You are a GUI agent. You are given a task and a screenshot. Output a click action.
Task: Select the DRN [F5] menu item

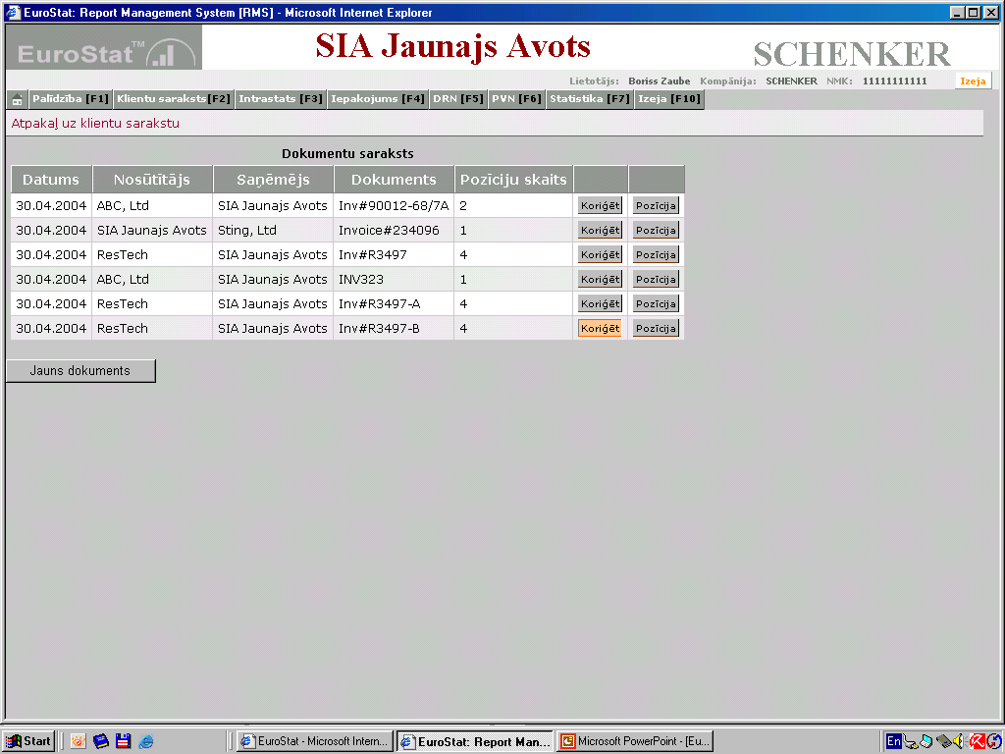[457, 99]
